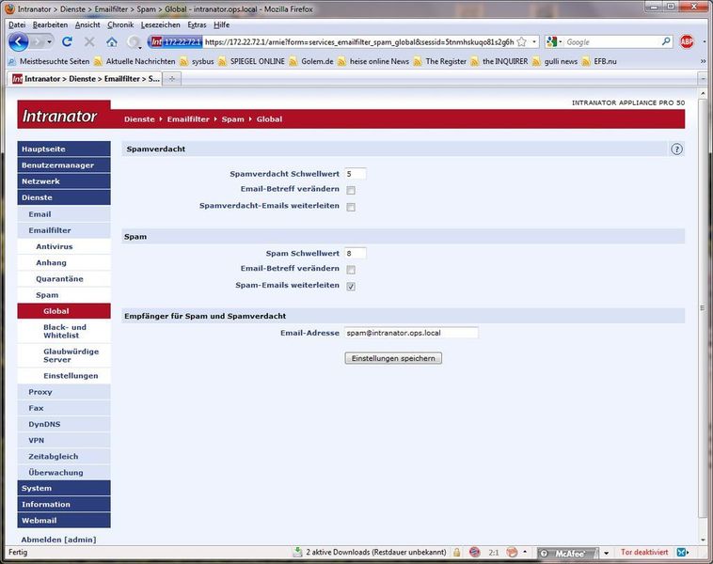Viewport: 713px width, 564px height.
Task: Show more bookmarks with the chevron
Action: click(x=703, y=61)
